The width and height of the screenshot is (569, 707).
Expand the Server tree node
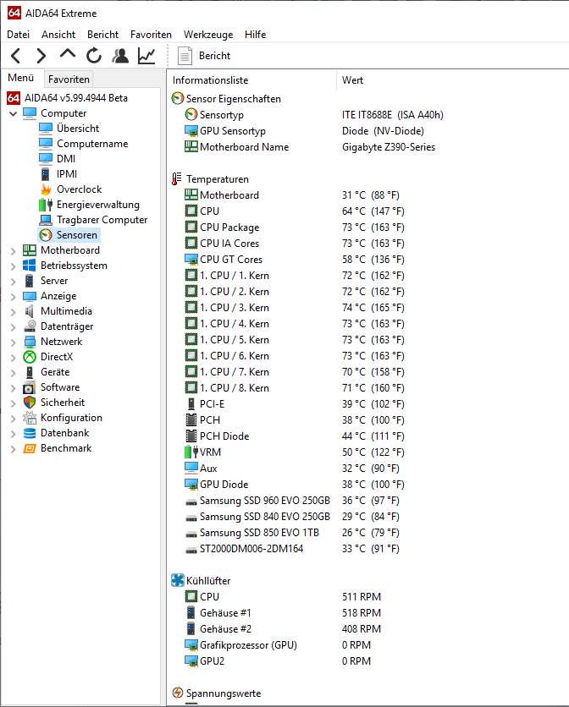point(13,282)
